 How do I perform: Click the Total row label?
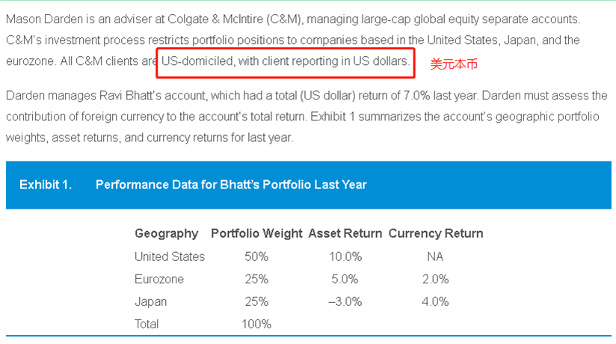(x=147, y=324)
